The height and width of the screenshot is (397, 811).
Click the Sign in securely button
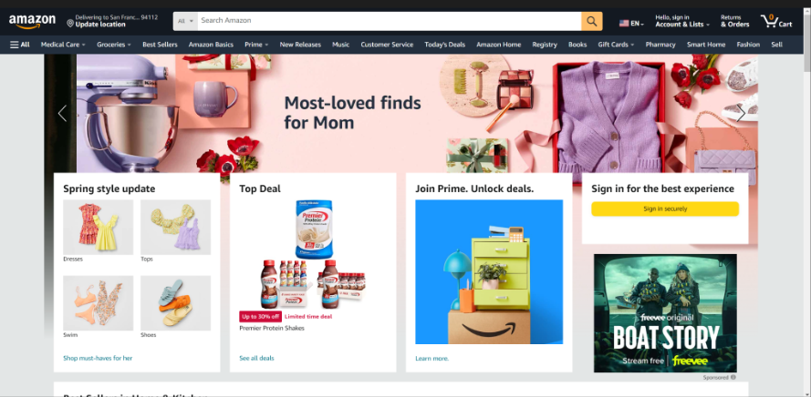coord(665,209)
